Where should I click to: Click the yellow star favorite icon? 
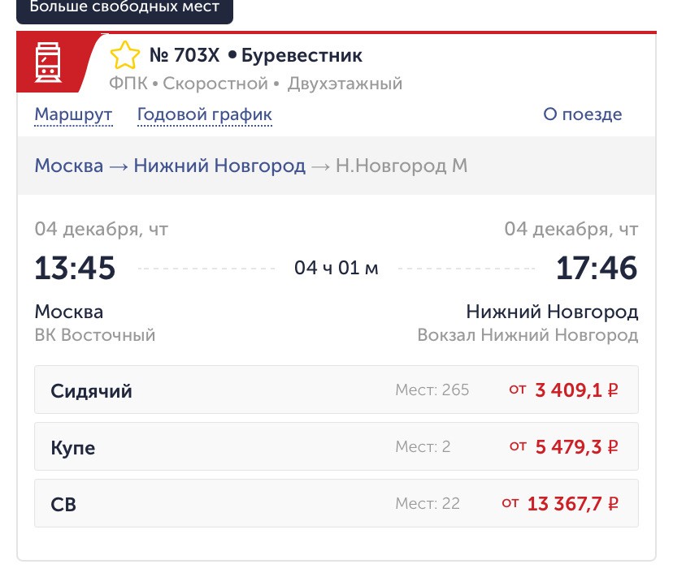[125, 55]
